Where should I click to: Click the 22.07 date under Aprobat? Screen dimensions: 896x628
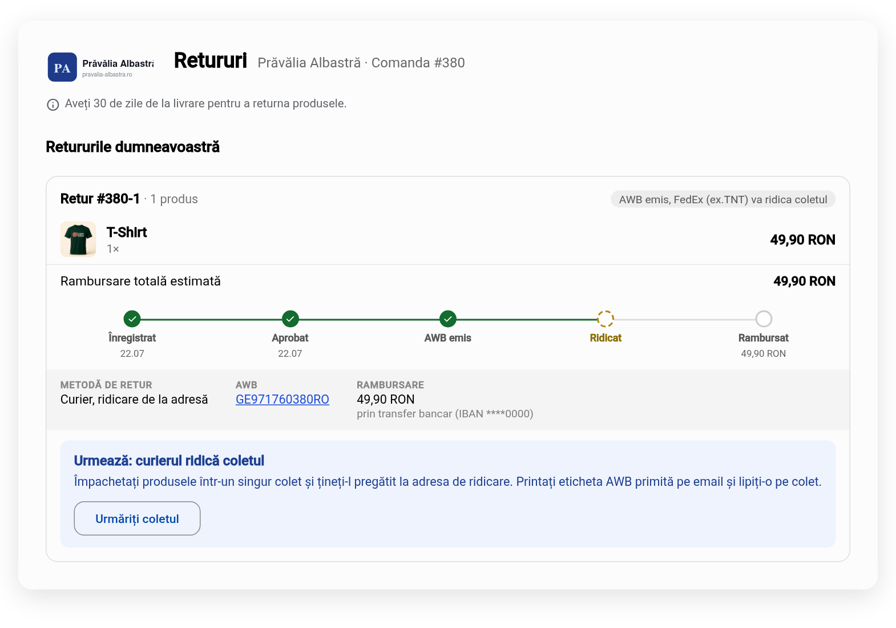(290, 354)
